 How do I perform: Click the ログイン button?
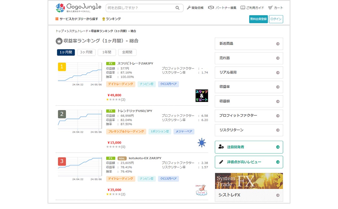(x=276, y=19)
